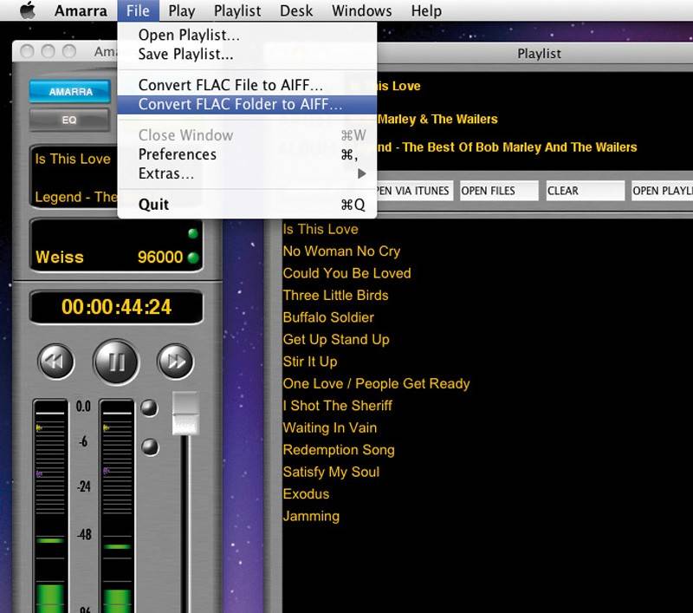
Task: Click the Amarra player window close button
Action: (28, 52)
